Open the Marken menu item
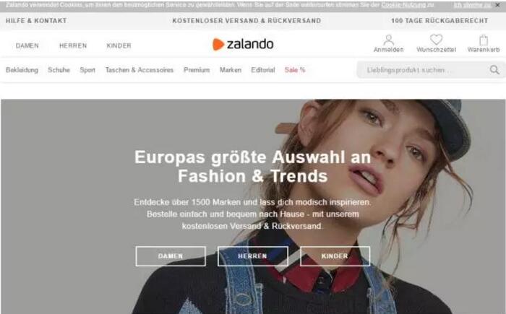Image resolution: width=506 pixels, height=314 pixels. tap(231, 70)
